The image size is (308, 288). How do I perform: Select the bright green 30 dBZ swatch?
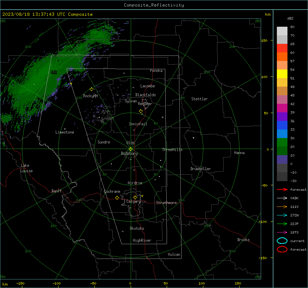282,142
